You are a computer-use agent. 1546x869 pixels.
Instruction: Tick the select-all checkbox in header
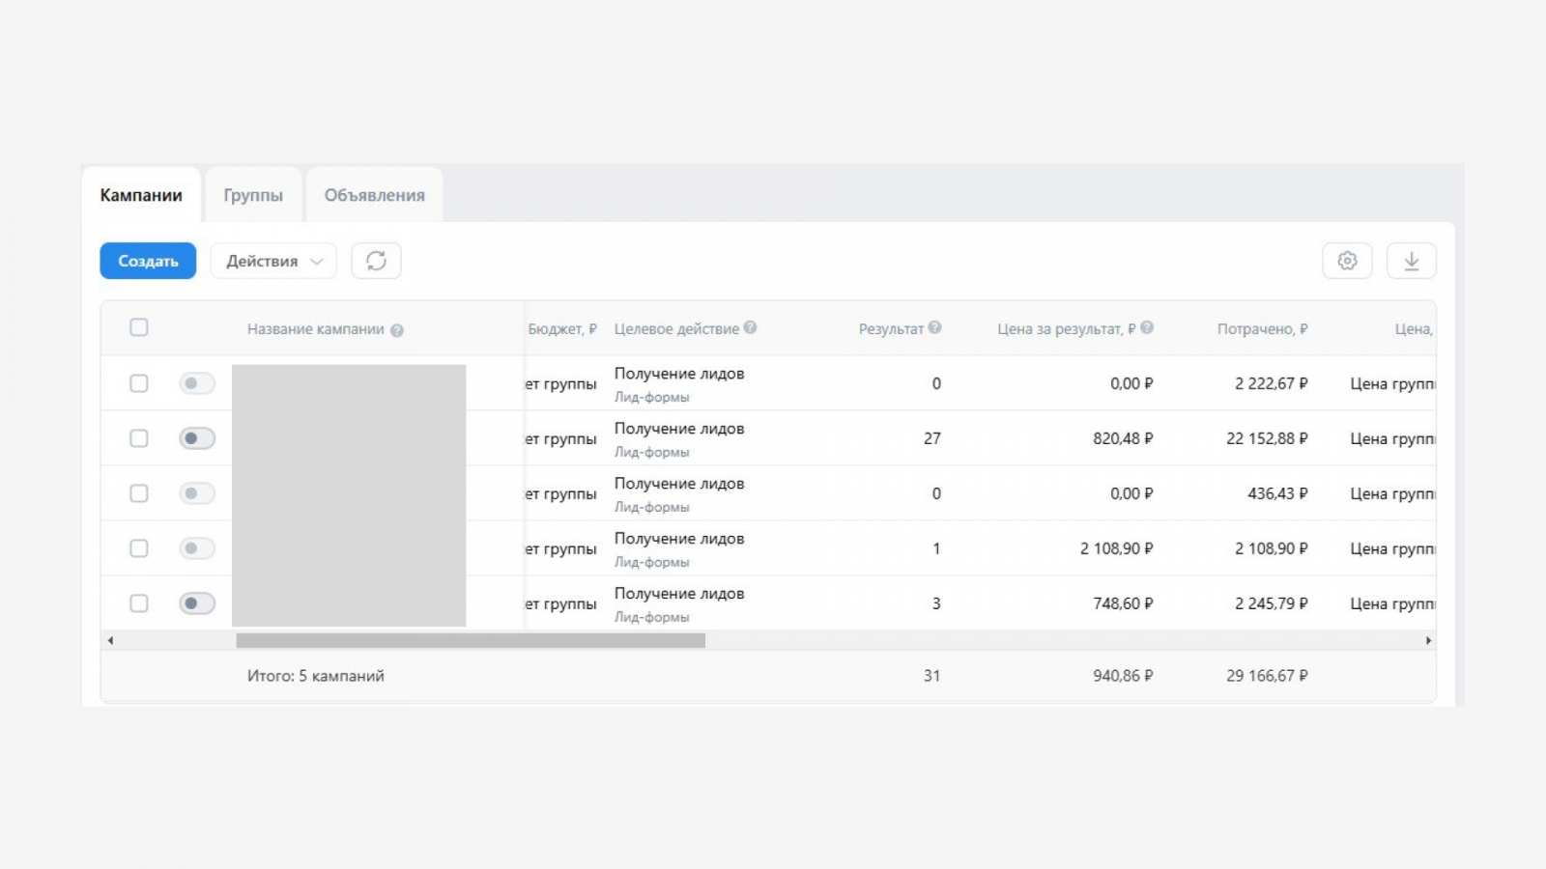click(x=139, y=327)
